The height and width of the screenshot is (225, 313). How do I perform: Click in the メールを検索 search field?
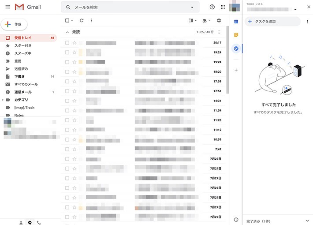click(130, 7)
